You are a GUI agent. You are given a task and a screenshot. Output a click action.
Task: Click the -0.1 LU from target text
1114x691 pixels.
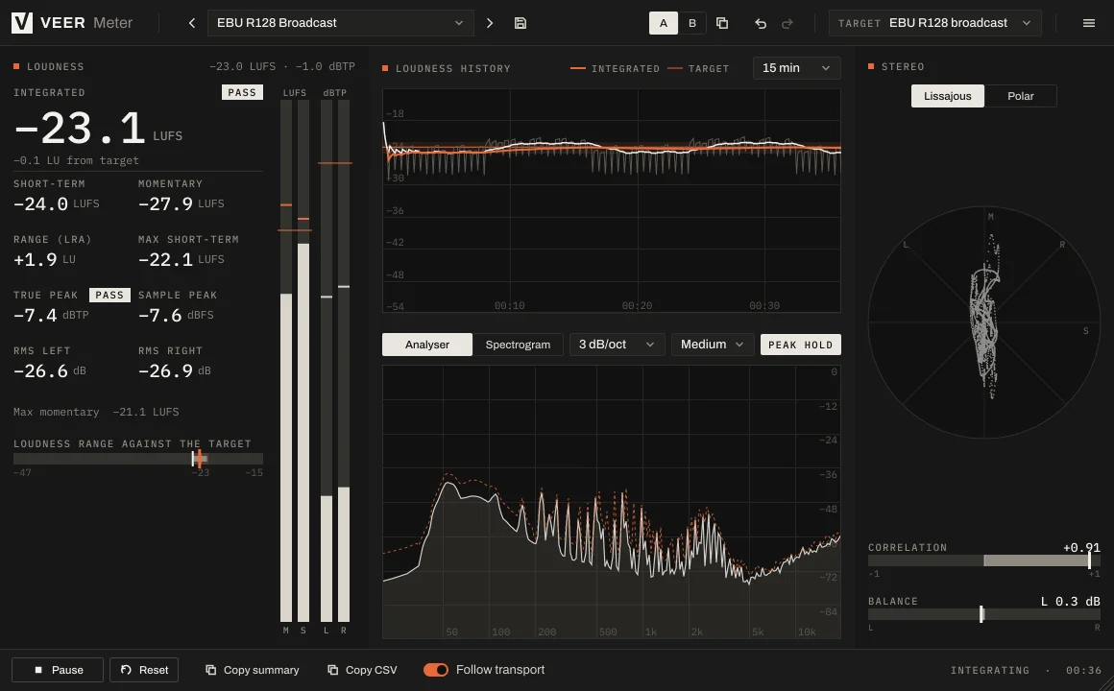[x=76, y=160]
